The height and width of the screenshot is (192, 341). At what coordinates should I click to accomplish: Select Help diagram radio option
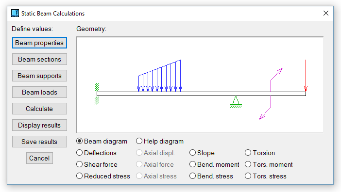[160, 141]
